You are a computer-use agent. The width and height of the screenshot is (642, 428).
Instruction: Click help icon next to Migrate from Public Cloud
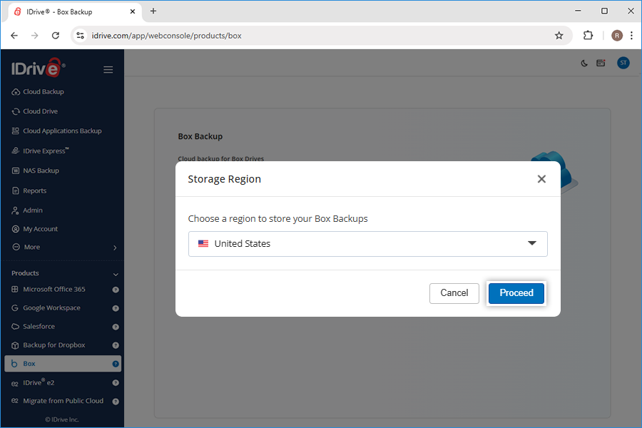116,402
